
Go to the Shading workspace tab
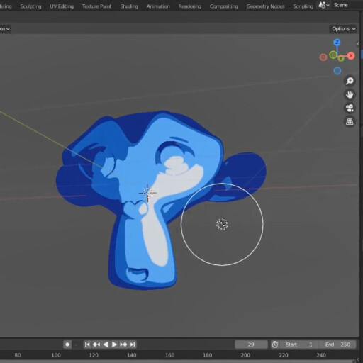(129, 6)
